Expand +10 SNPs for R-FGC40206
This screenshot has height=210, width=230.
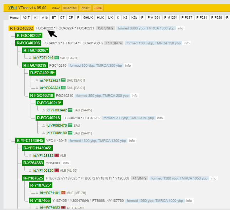click(x=114, y=43)
